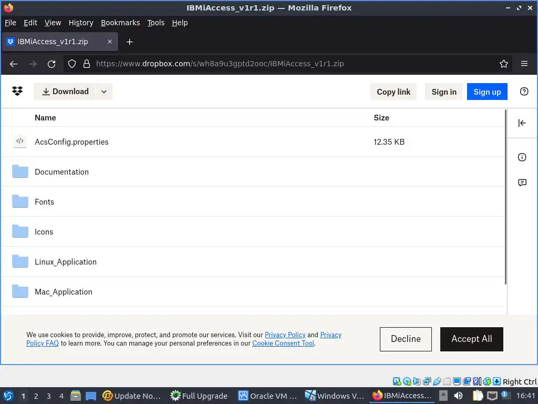
Task: Open the file manager taskbar launcher
Action: tap(76, 396)
